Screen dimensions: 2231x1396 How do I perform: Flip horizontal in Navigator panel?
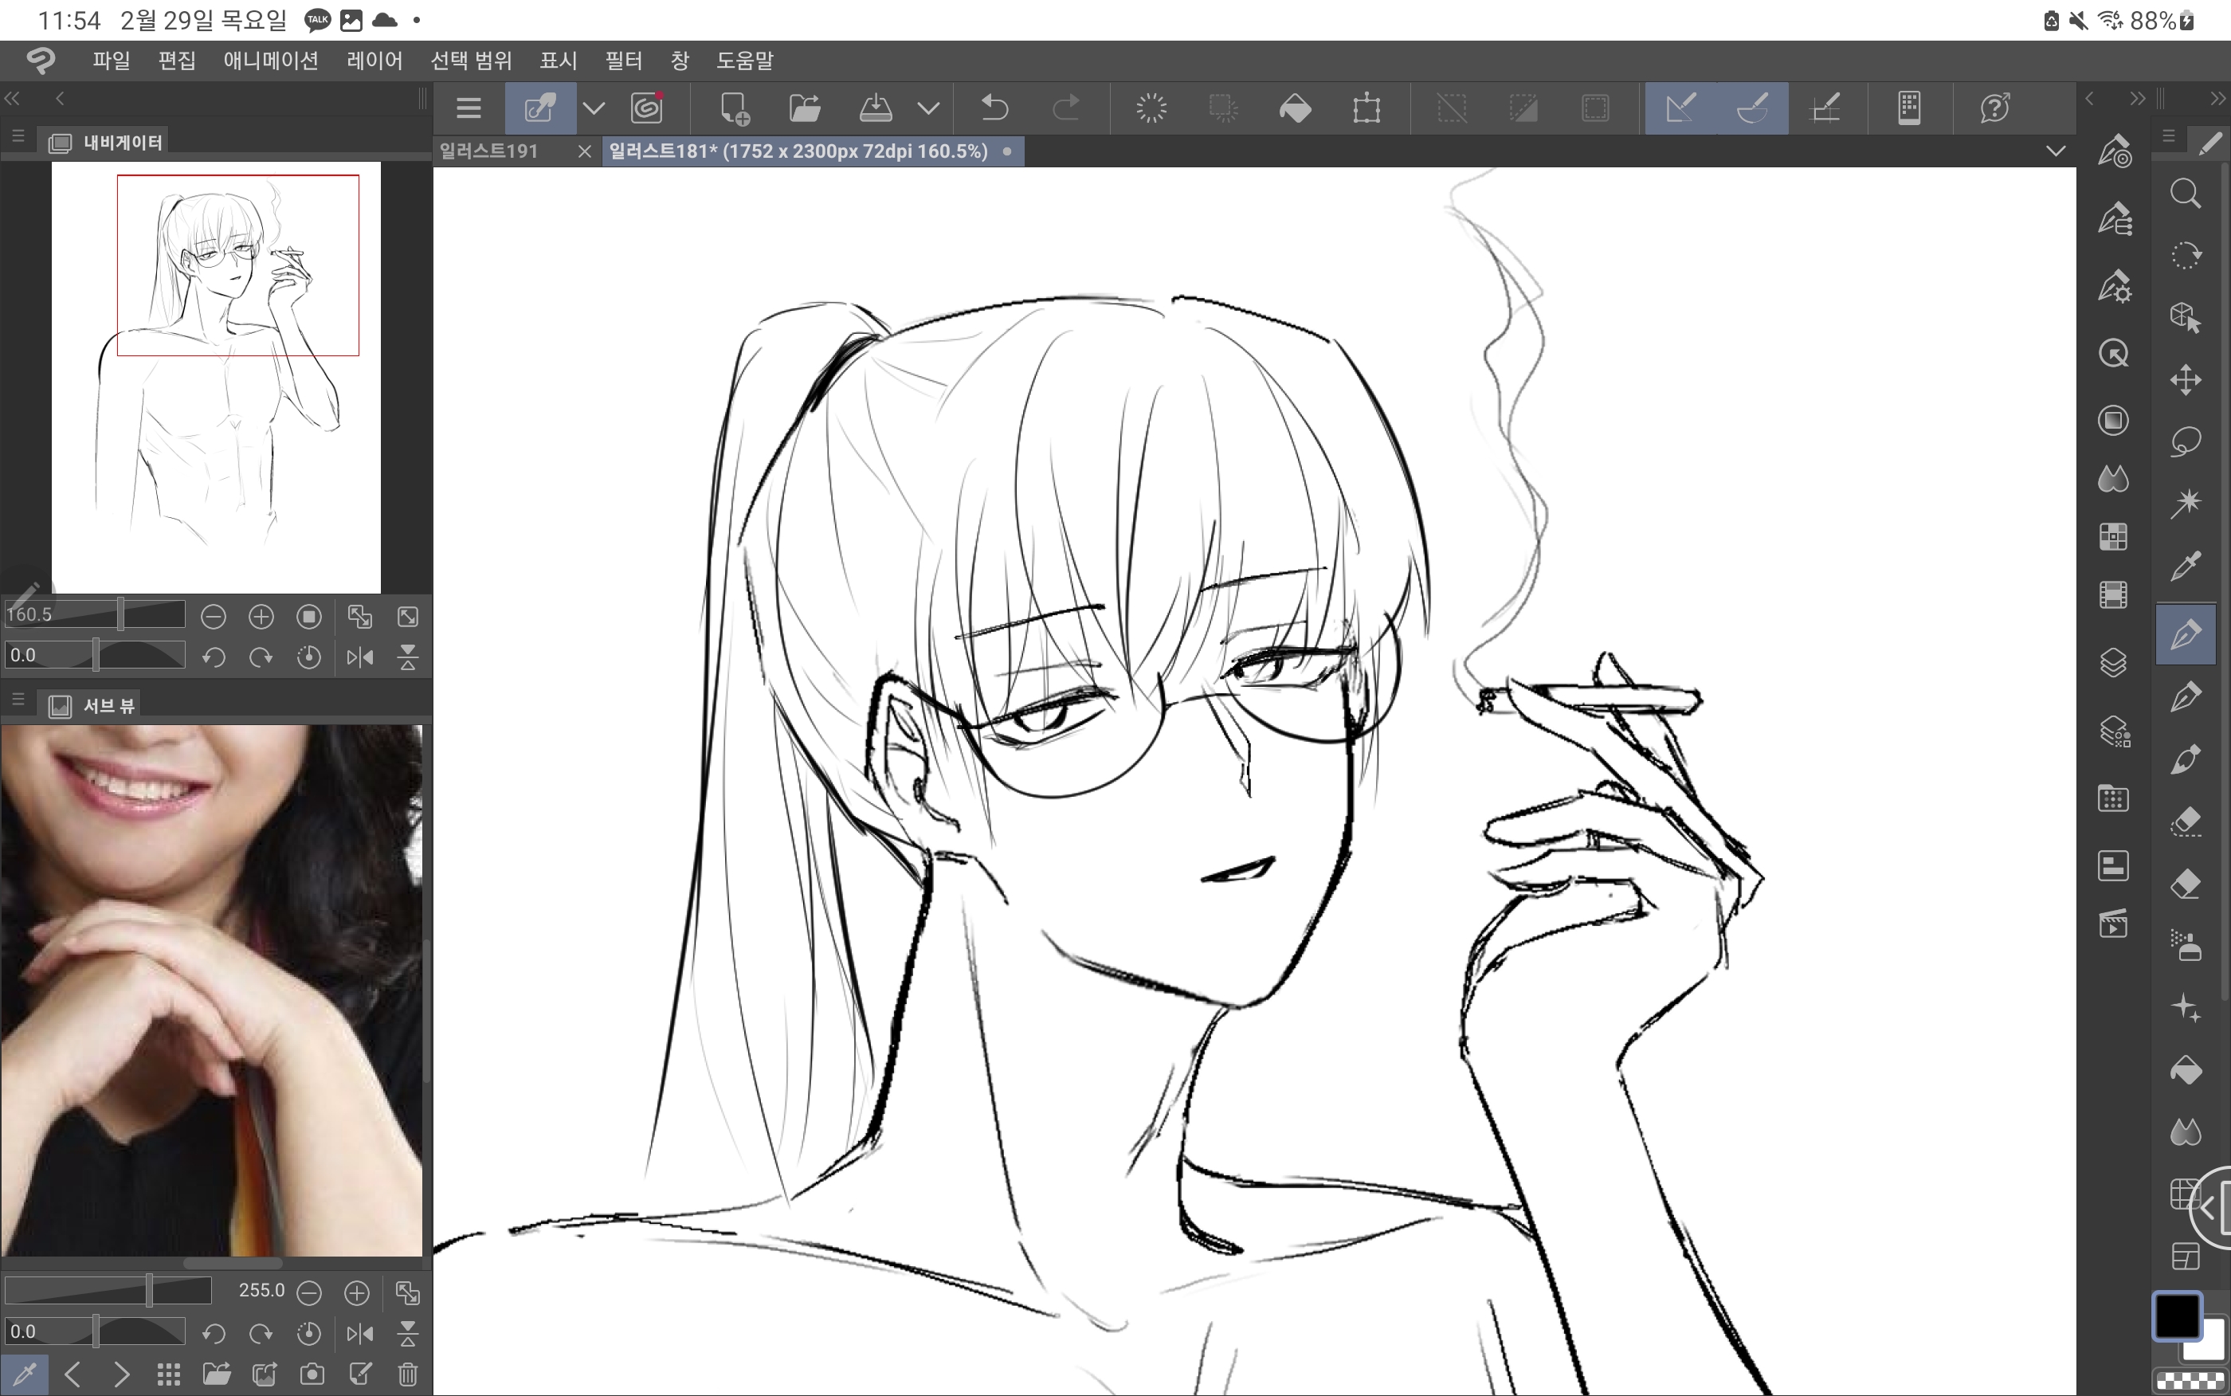359,657
